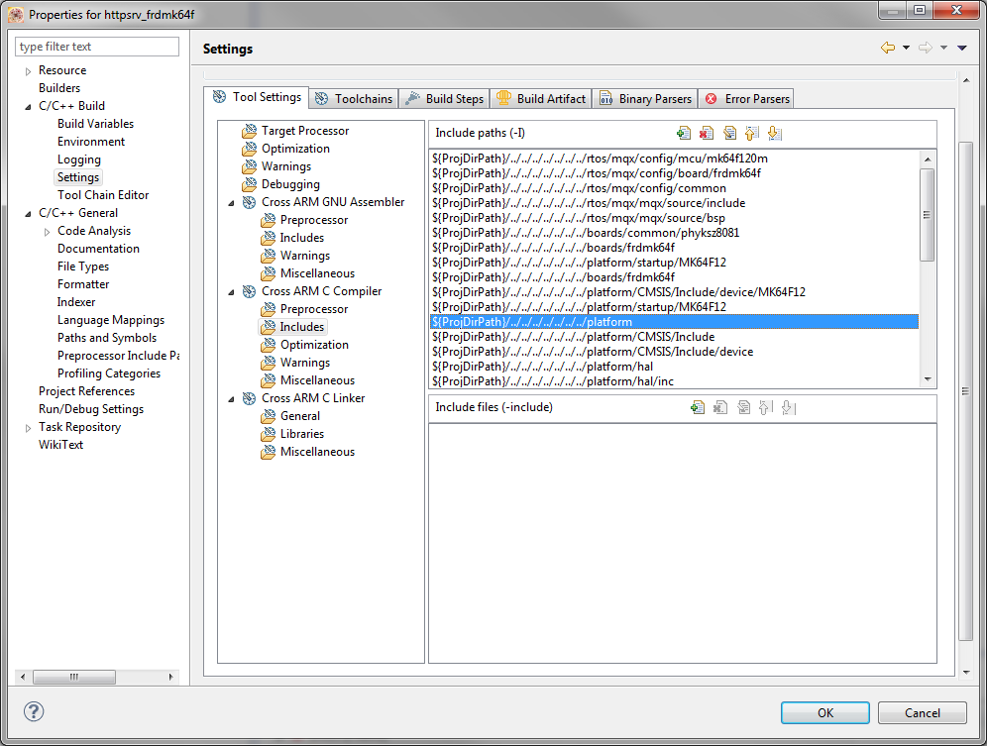Select the platform/CMSIS/Include/device/MK64F12 path
This screenshot has height=746, width=987.
pyautogui.click(x=674, y=292)
